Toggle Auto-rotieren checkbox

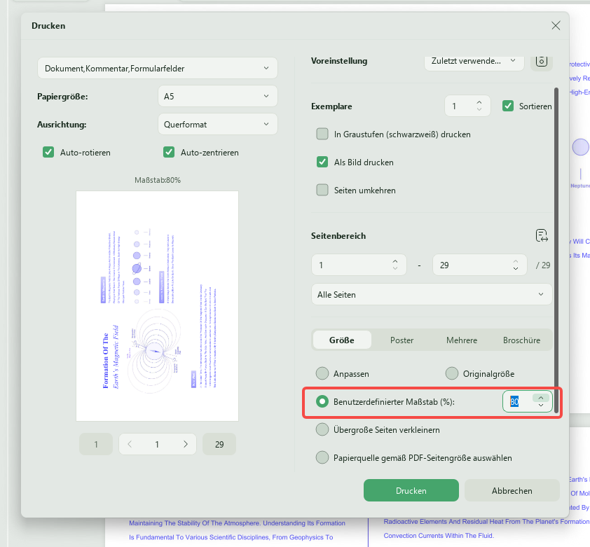[48, 153]
